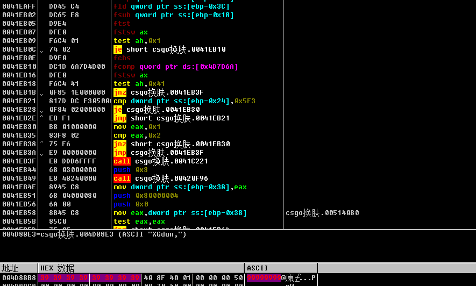Select address 0041EB21
This screenshot has height=286, width=476.
click(x=19, y=101)
